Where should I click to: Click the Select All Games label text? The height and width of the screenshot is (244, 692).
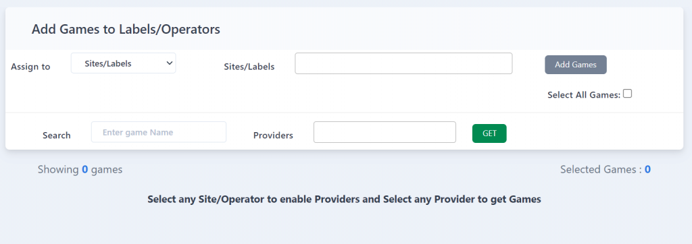(x=584, y=94)
